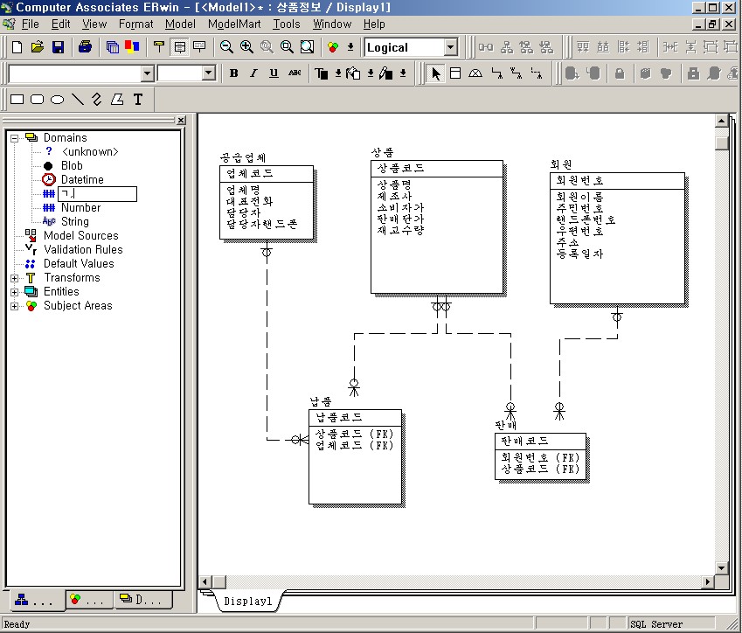Click the vertical scrollbar down arrow
The width and height of the screenshot is (742, 633).
(721, 567)
